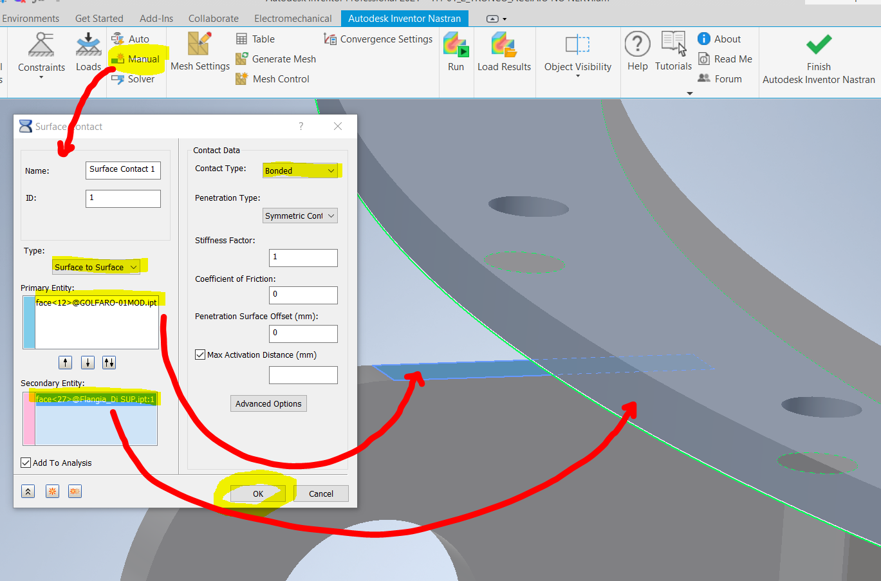This screenshot has width=881, height=581.
Task: Switch to the Get Started tab
Action: coord(99,19)
